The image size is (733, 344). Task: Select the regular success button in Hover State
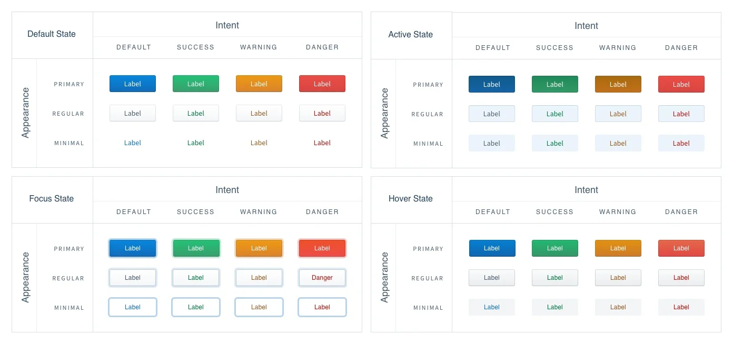click(x=555, y=278)
